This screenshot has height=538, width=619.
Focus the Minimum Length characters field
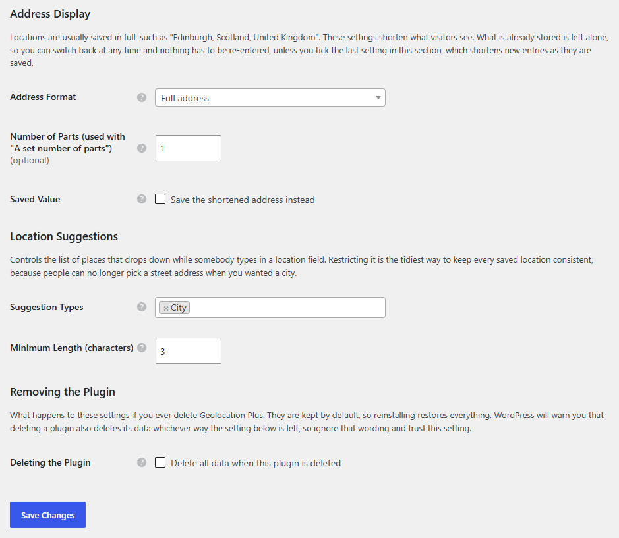coord(189,350)
